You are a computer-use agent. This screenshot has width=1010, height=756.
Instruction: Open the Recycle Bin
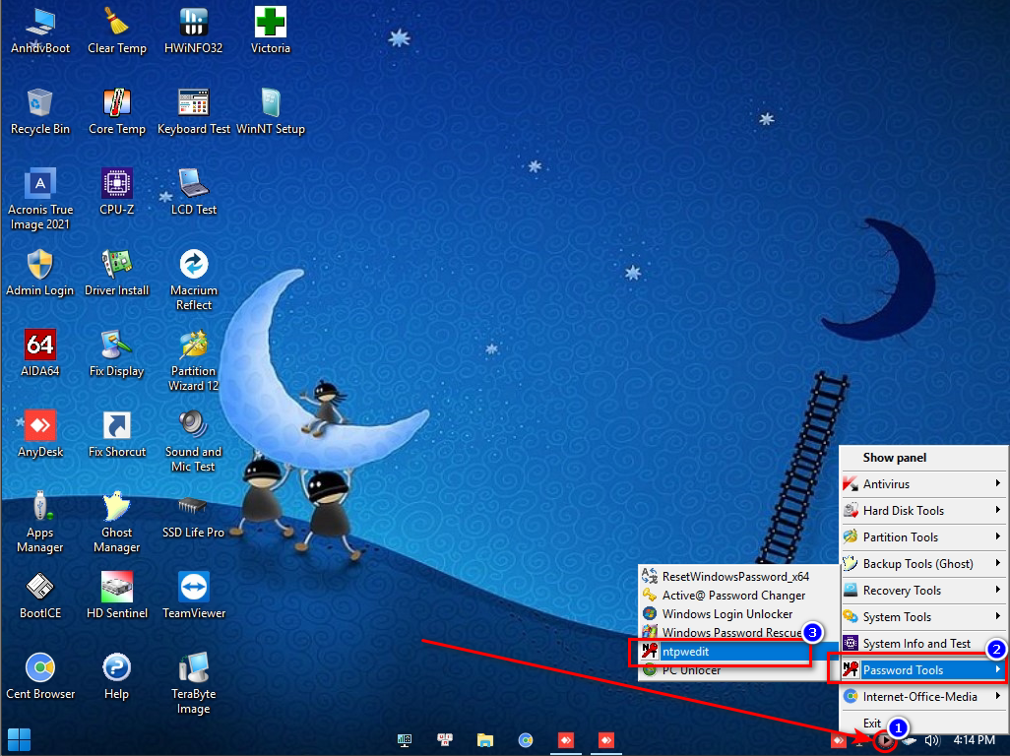pos(40,111)
